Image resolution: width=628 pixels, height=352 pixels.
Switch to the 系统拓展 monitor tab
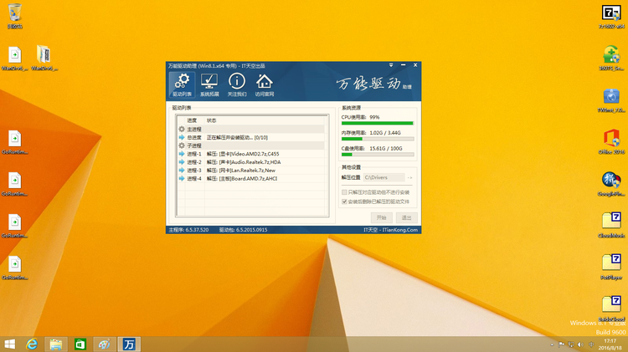click(x=209, y=84)
